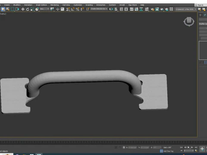The width and height of the screenshot is (207, 155).
Task: Click Edit Named Selection Sets icon
Action: point(88,9)
